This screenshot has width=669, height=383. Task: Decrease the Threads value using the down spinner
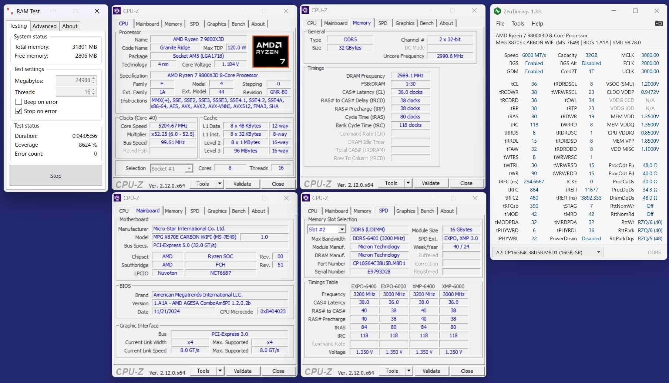[94, 94]
